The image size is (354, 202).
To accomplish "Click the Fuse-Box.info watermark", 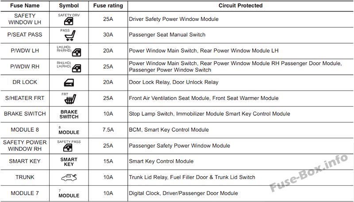I will (308, 172).
